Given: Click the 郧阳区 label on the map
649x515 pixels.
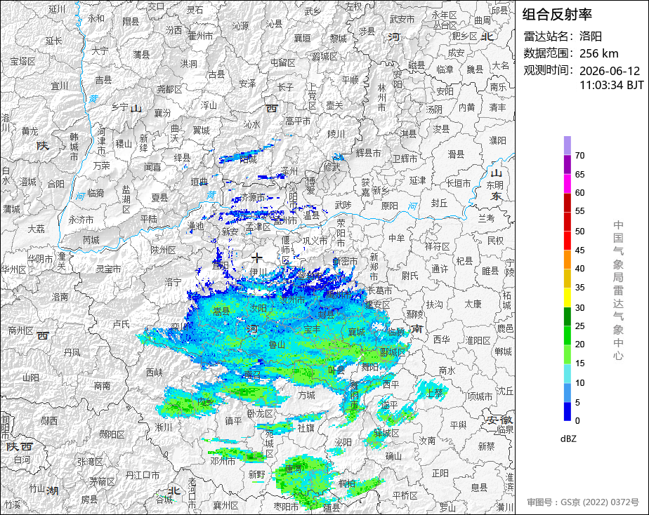Looking at the screenshot, I should pyautogui.click(x=112, y=434).
